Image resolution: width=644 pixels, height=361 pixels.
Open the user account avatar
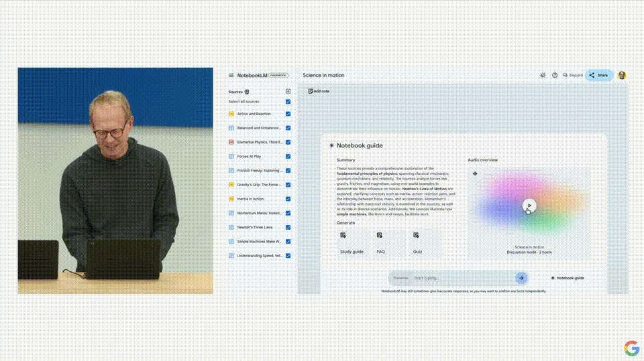[622, 75]
